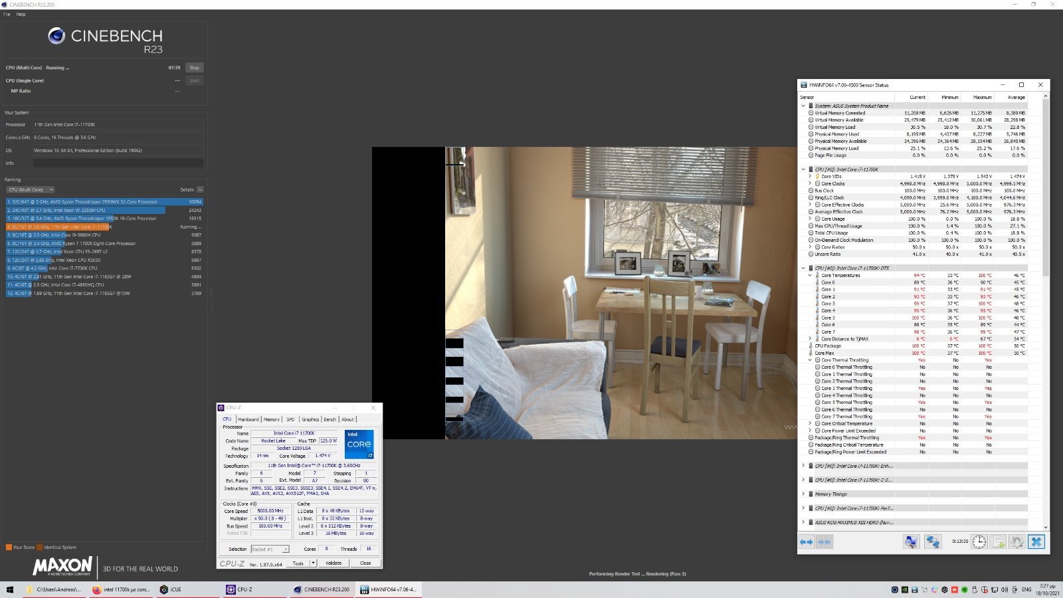Switch to the Memory tab in CPU-Z
This screenshot has width=1063, height=598.
pyautogui.click(x=272, y=419)
